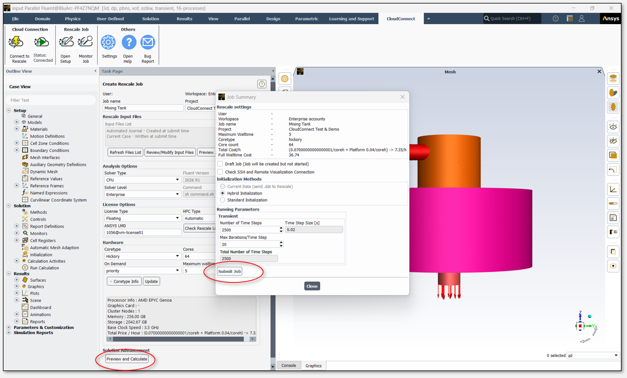Open CloudConnect Settings gear icon
The width and height of the screenshot is (627, 378).
[x=108, y=42]
